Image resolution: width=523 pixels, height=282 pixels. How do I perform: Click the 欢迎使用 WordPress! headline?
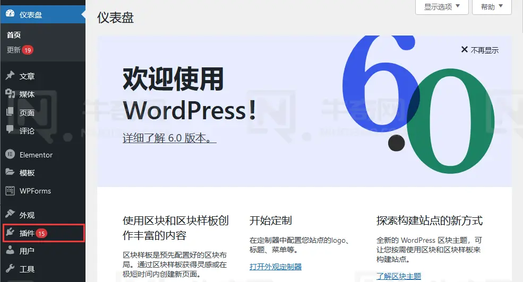pos(190,93)
